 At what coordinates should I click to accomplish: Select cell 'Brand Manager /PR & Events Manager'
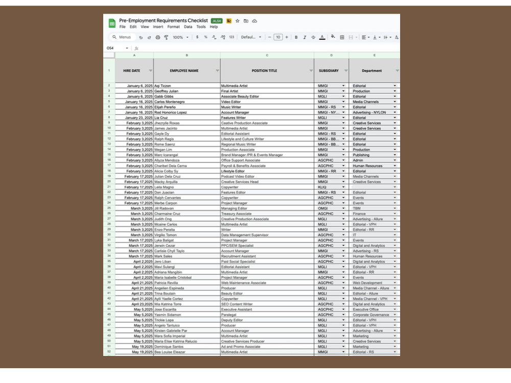coord(267,155)
